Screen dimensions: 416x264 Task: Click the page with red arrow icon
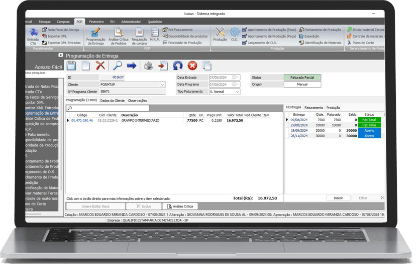click(x=163, y=66)
